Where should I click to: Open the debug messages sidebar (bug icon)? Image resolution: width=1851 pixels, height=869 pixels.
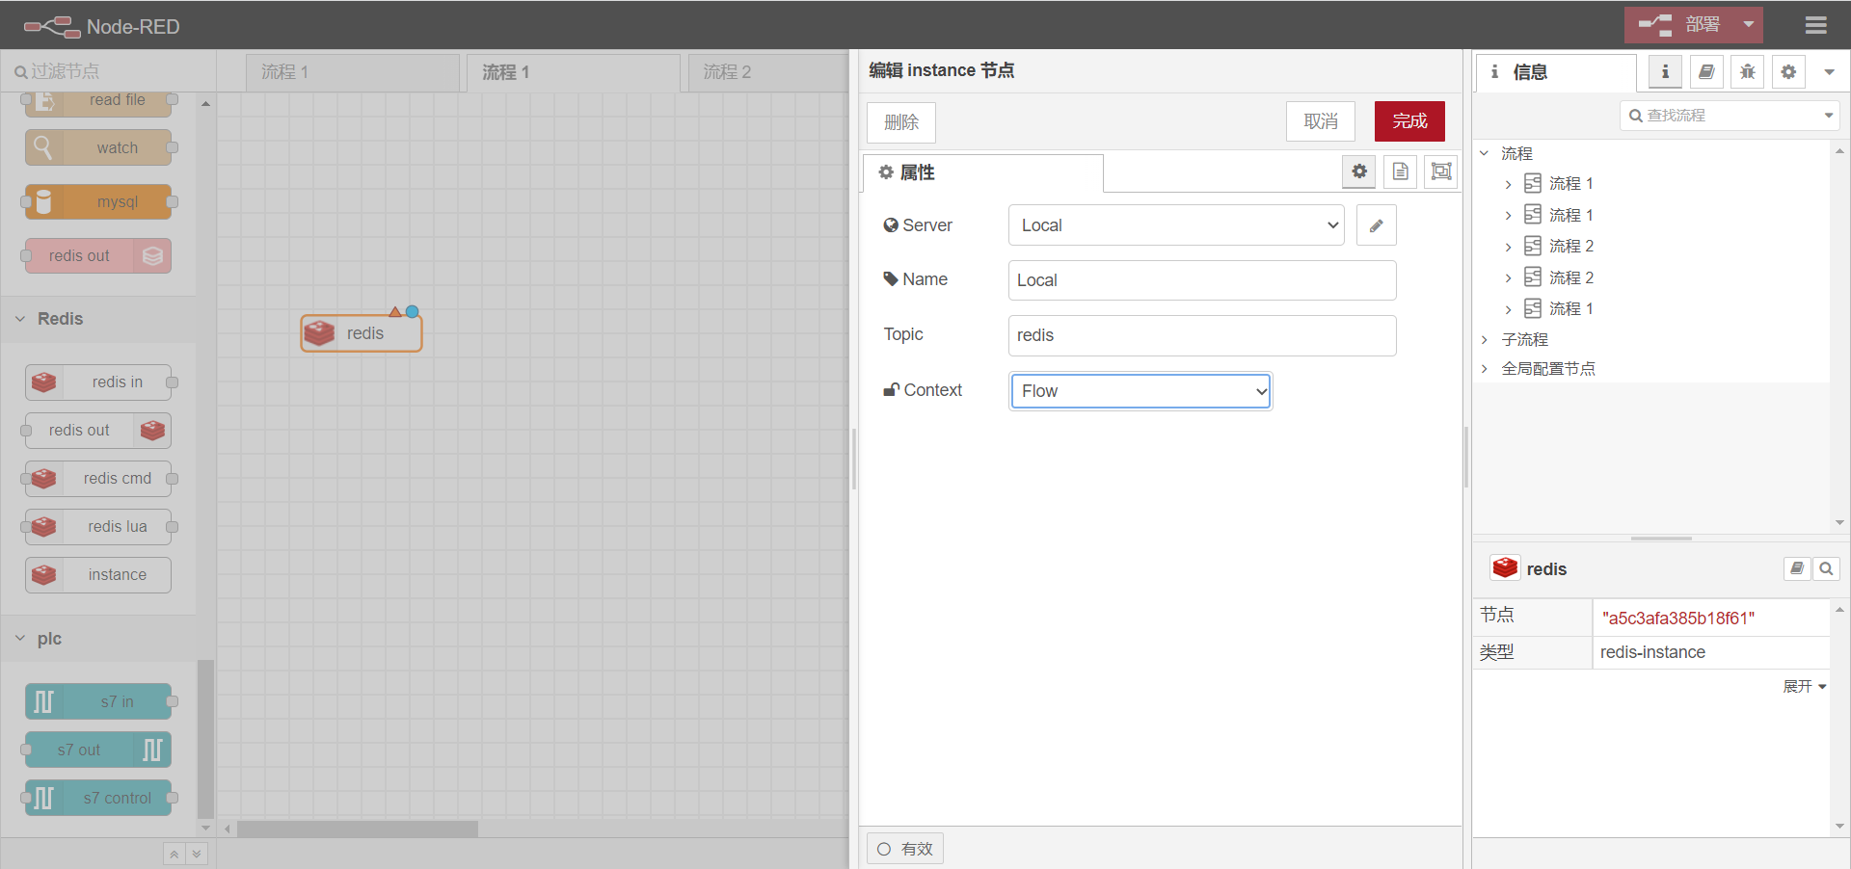tap(1747, 71)
